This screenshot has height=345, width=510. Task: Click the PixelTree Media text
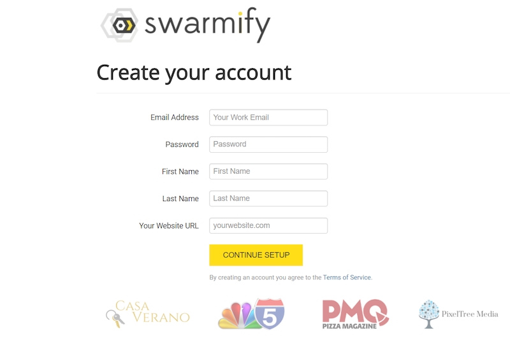pos(470,314)
